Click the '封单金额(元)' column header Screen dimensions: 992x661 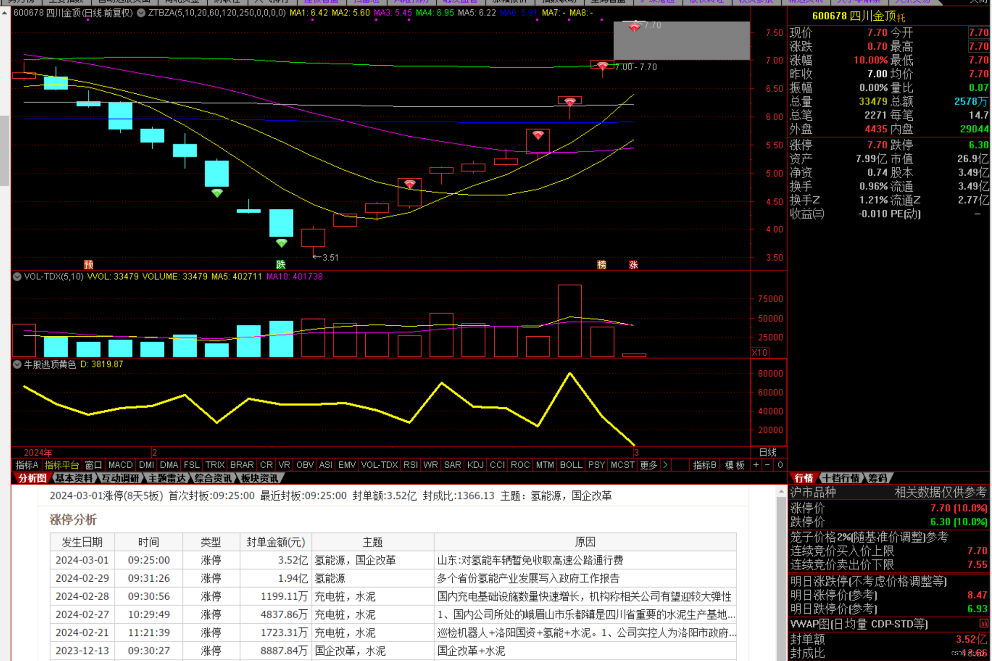[276, 542]
